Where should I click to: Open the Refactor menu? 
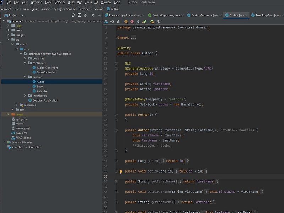pyautogui.click(x=60, y=2)
